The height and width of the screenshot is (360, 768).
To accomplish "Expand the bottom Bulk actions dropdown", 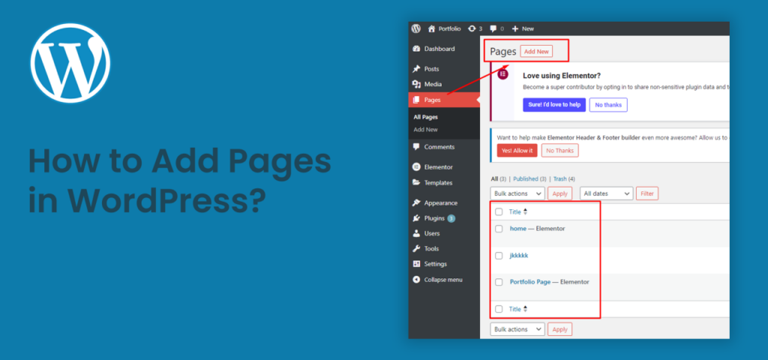I will (x=517, y=329).
